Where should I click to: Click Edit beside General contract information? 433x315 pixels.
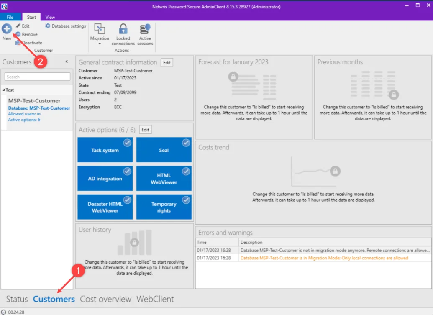167,63
